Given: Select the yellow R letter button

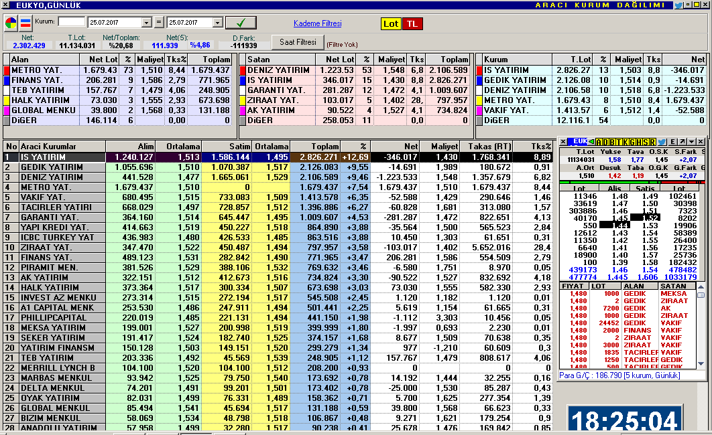Looking at the screenshot, I should [x=652, y=142].
